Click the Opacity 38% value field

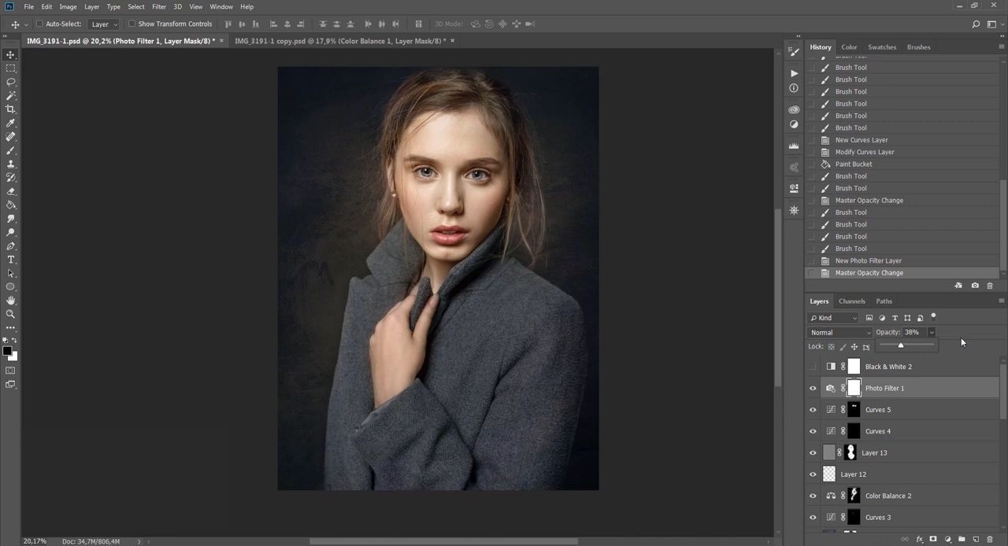tap(914, 332)
